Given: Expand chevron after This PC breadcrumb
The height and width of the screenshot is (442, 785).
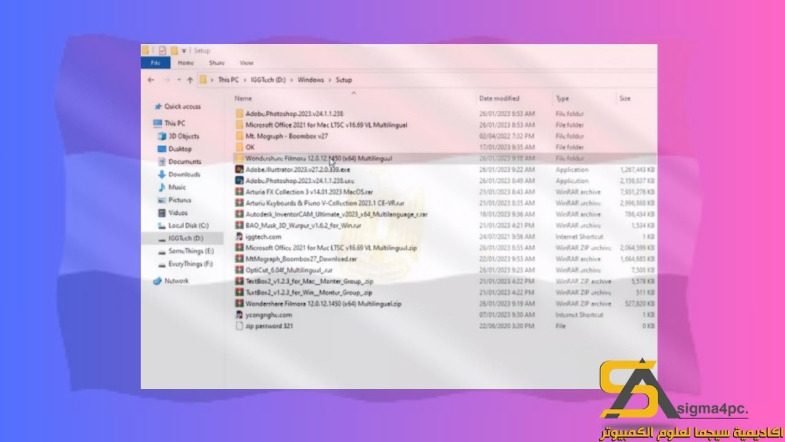Looking at the screenshot, I should (x=245, y=80).
